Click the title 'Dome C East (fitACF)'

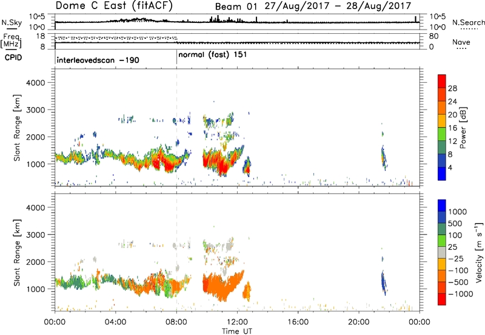click(114, 6)
